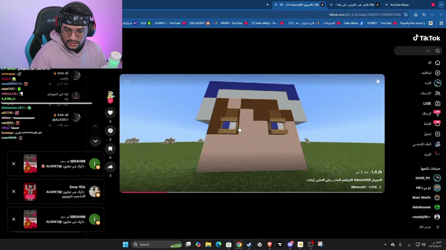Dismiss the first IBRAHIM notification
The image size is (446, 250).
click(14, 164)
